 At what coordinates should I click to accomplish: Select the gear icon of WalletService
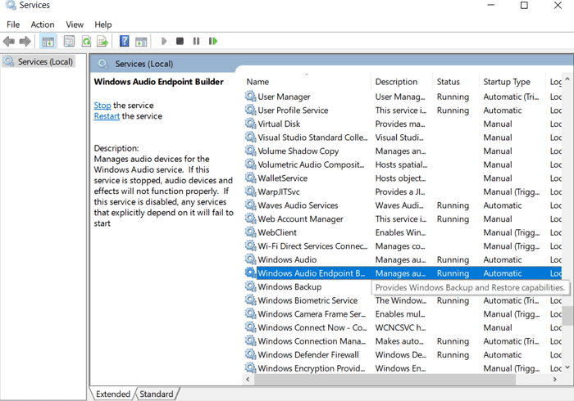(250, 178)
